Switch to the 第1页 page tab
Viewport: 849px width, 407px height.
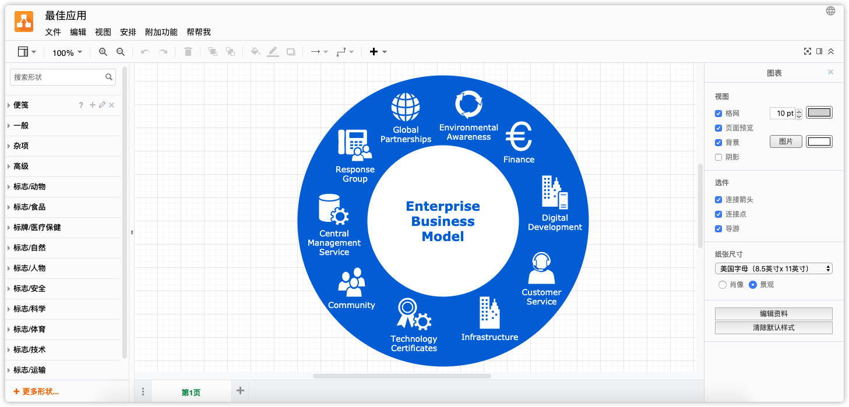(x=191, y=392)
